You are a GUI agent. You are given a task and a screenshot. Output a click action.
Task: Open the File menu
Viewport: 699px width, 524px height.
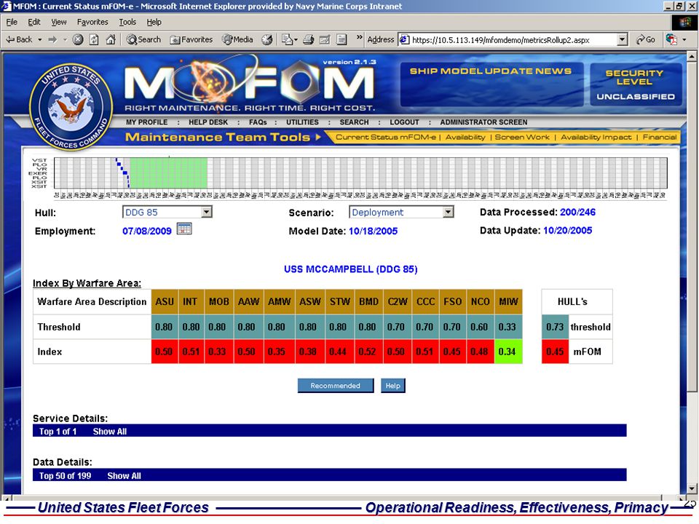tap(12, 22)
